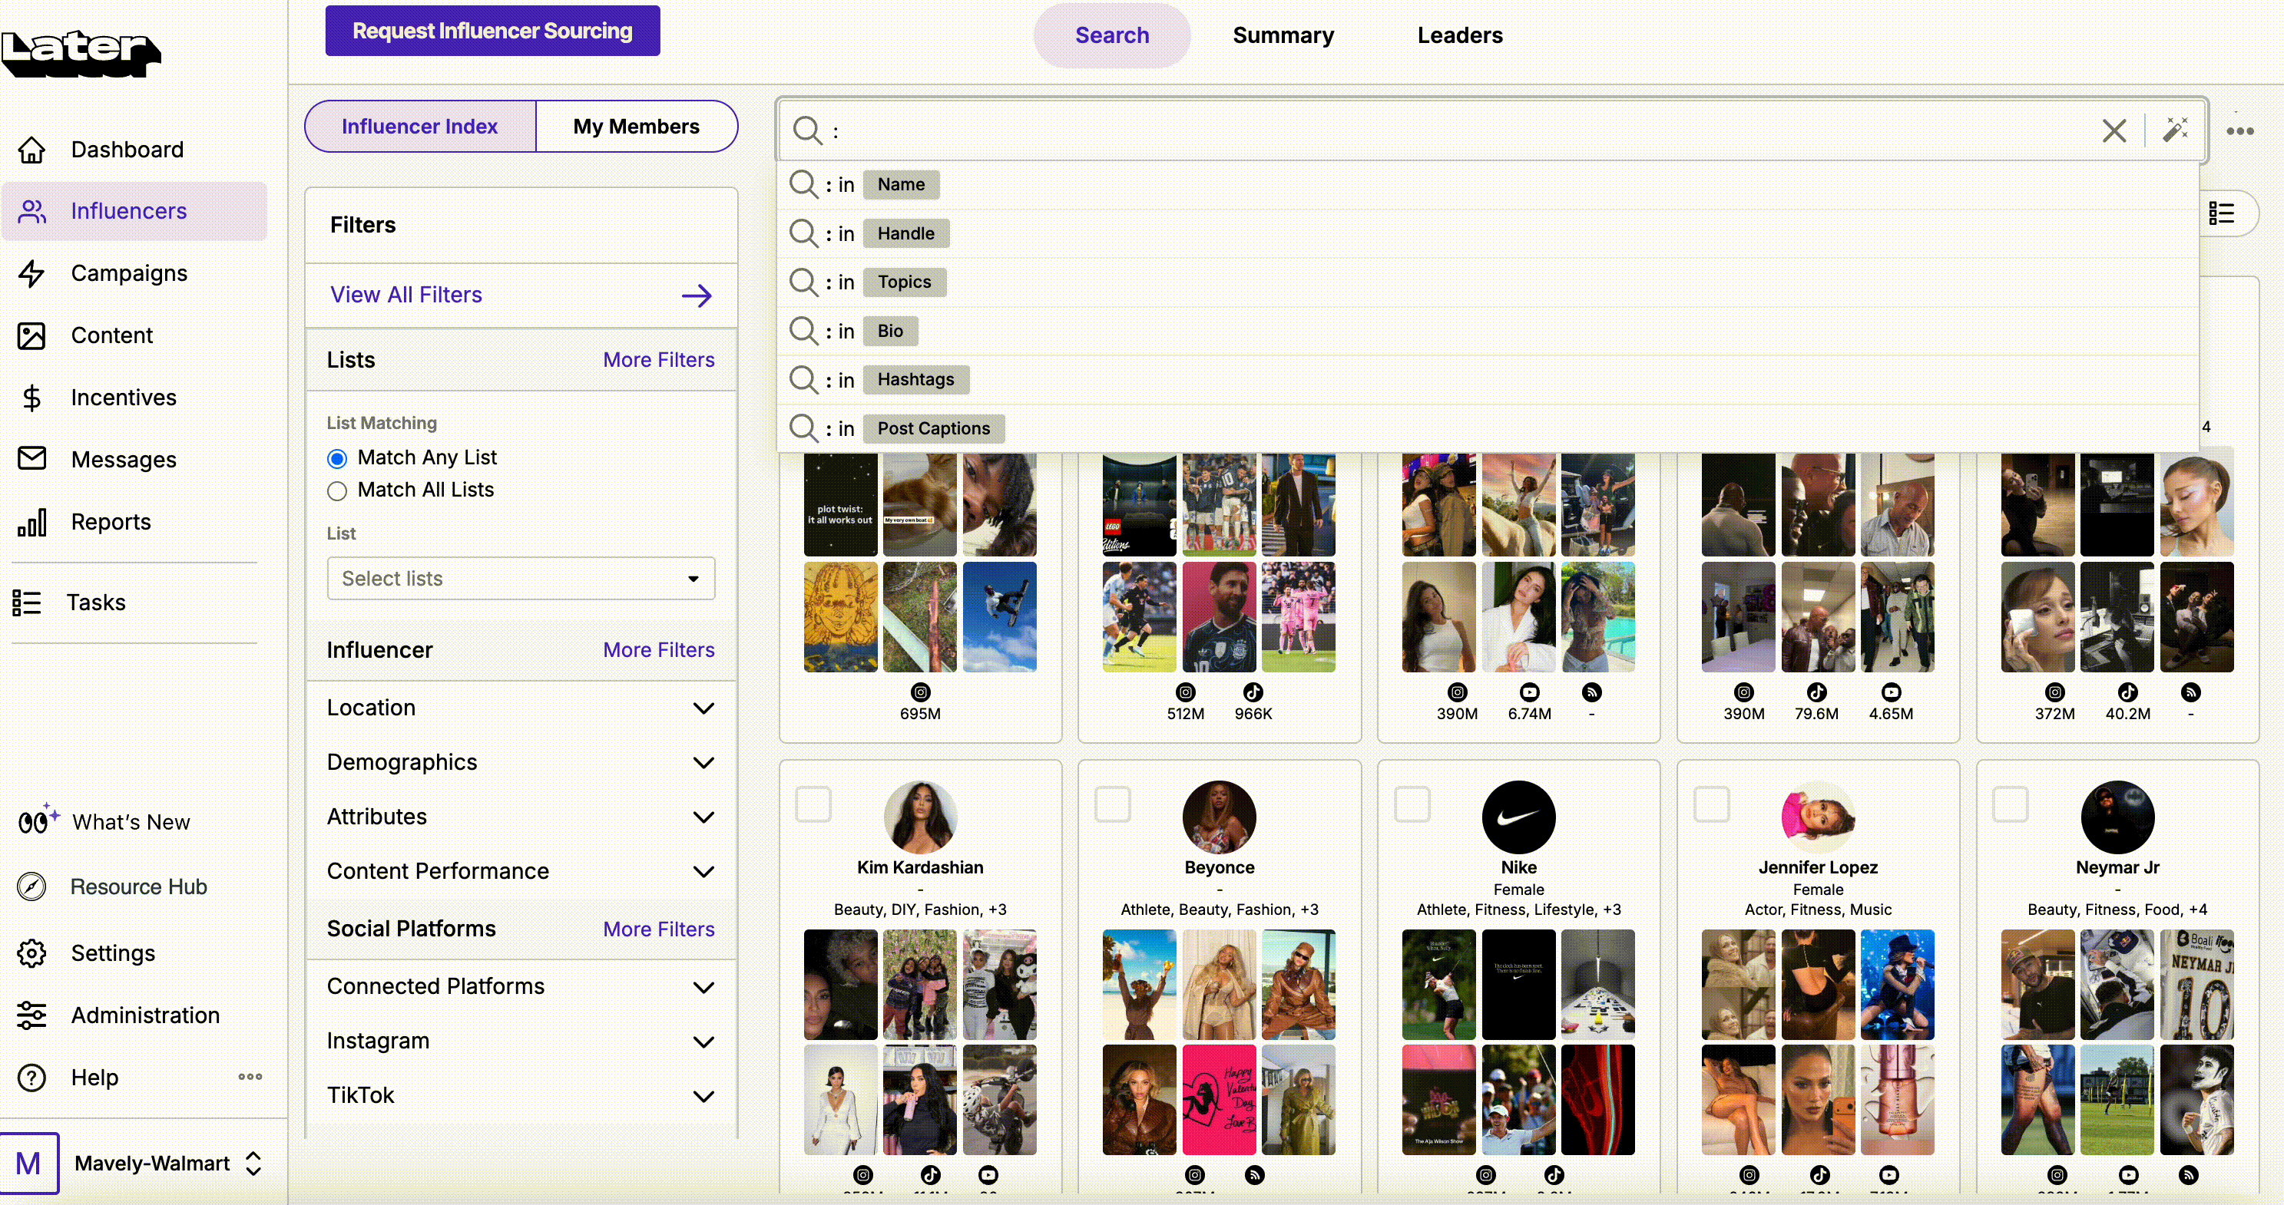Expand the Attributes filter
The image size is (2284, 1205).
point(521,817)
